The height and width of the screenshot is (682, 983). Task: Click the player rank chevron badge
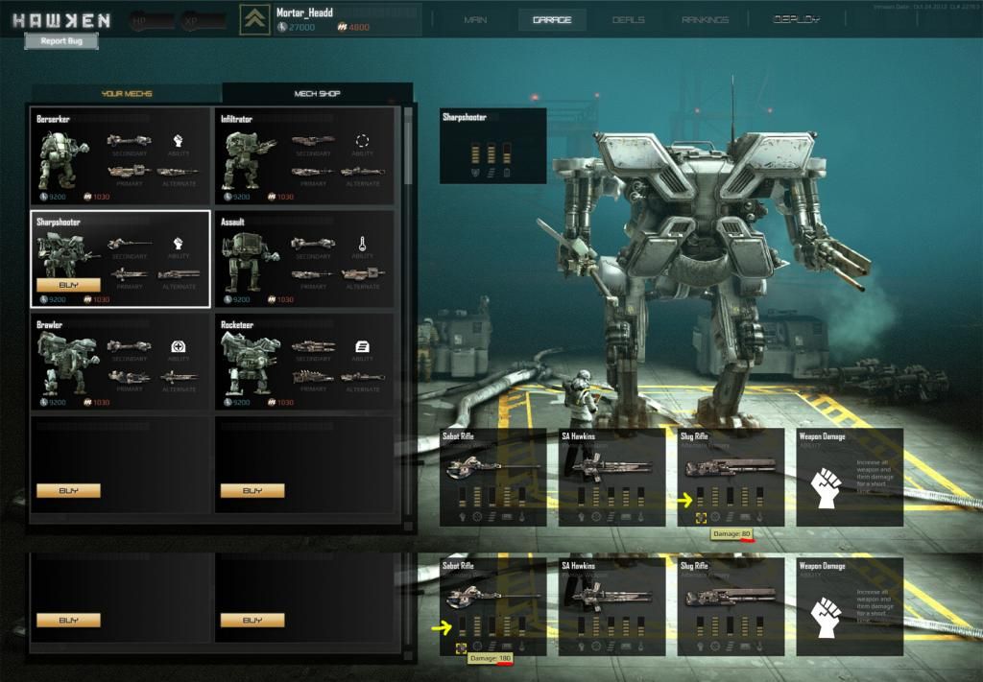(254, 20)
